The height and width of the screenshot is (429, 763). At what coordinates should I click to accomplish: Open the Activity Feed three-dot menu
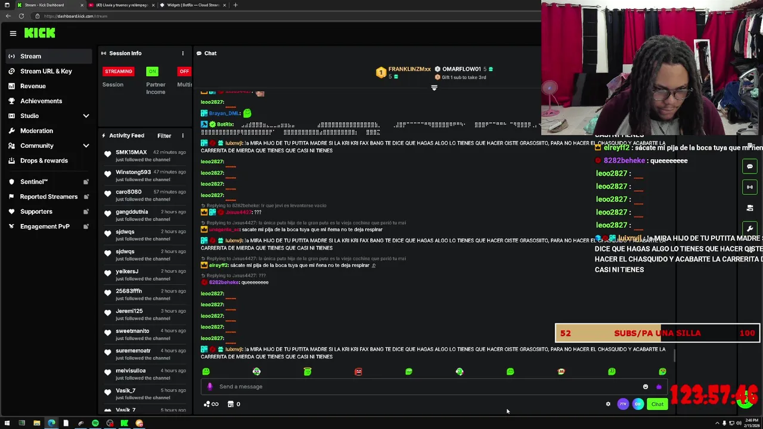pos(183,136)
